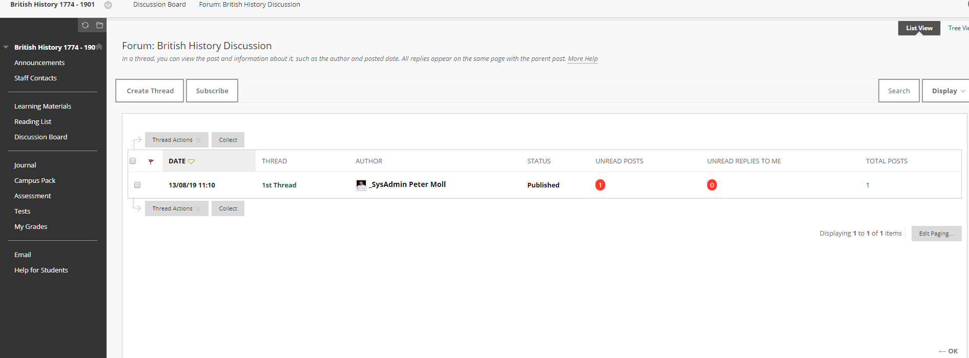Collapse the British History course menu triangle
The image size is (969, 358).
[x=6, y=47]
